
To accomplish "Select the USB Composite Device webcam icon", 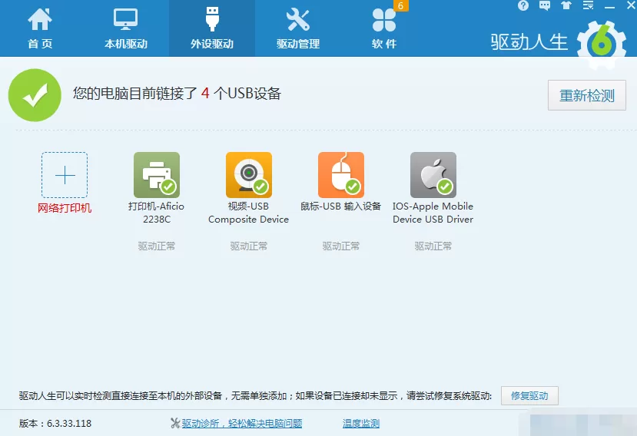I will [x=249, y=175].
